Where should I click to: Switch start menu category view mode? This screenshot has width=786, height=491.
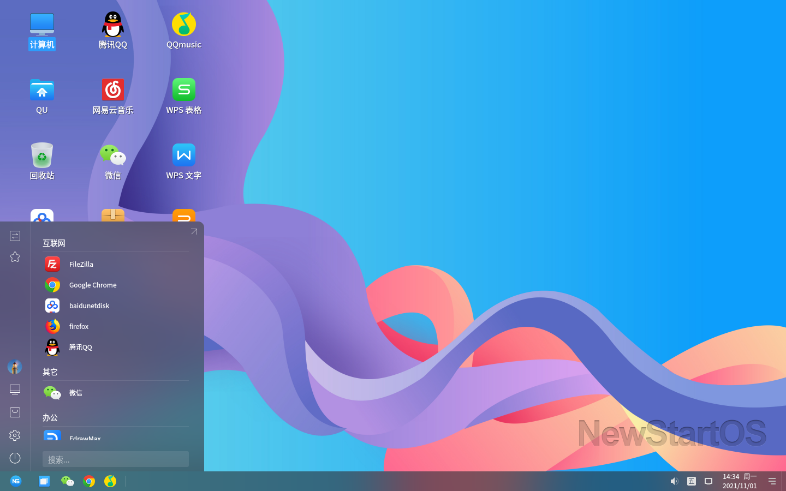15,236
